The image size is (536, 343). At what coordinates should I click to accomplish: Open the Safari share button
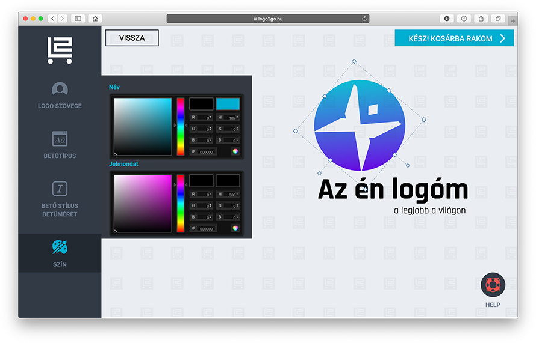pyautogui.click(x=481, y=19)
